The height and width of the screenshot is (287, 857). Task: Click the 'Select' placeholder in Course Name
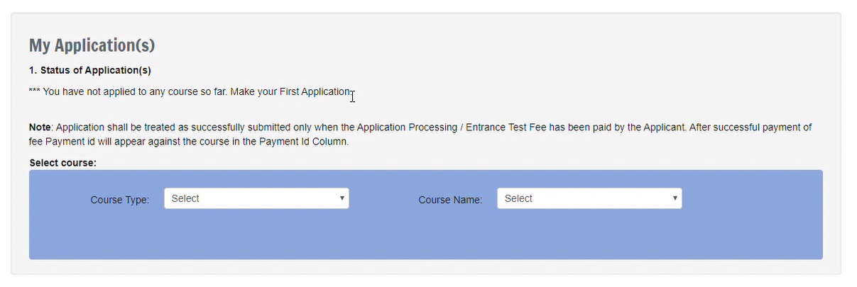518,198
